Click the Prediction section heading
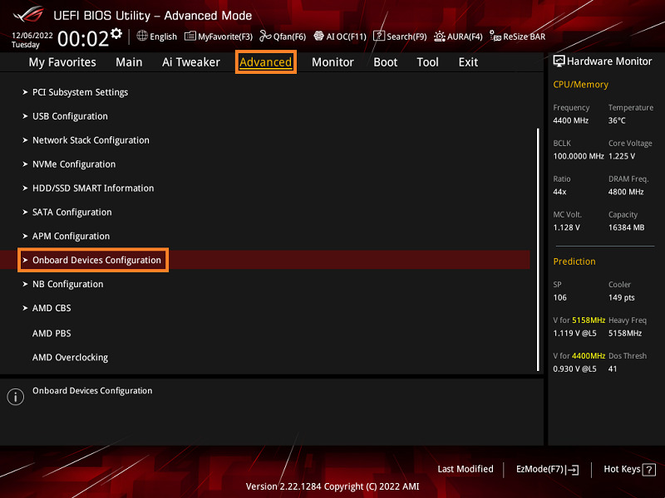Screen dimensions: 665x498 click(574, 261)
